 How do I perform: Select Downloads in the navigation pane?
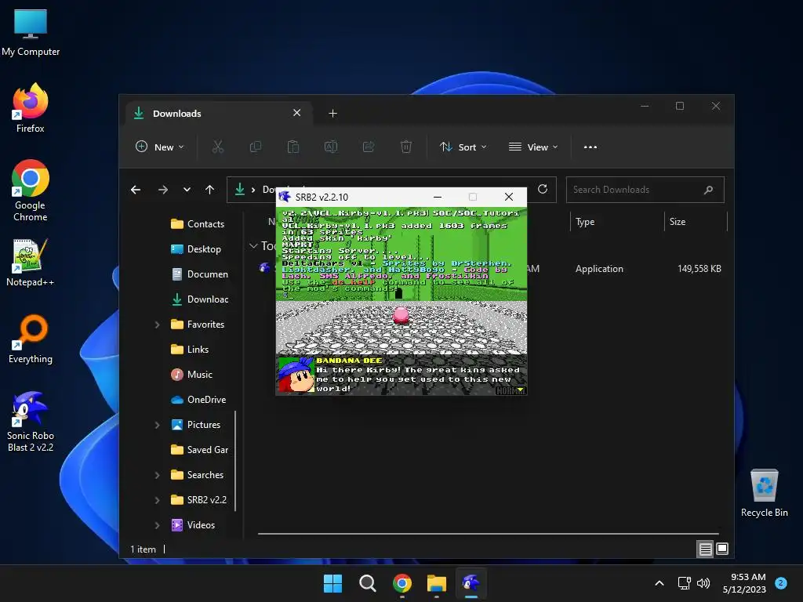(200, 299)
